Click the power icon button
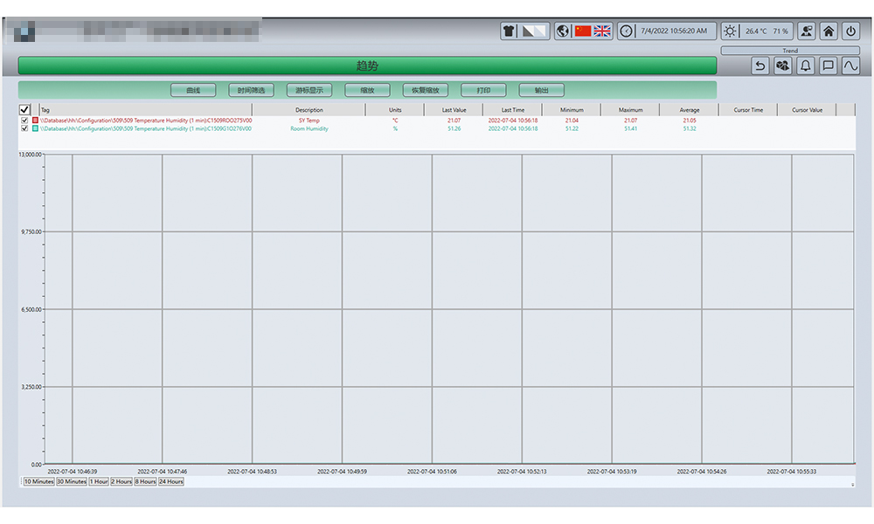 coord(850,31)
